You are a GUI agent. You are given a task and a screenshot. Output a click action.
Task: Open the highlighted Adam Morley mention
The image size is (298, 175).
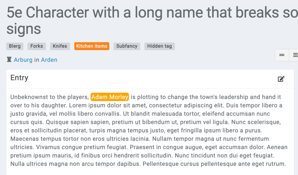[x=110, y=97]
